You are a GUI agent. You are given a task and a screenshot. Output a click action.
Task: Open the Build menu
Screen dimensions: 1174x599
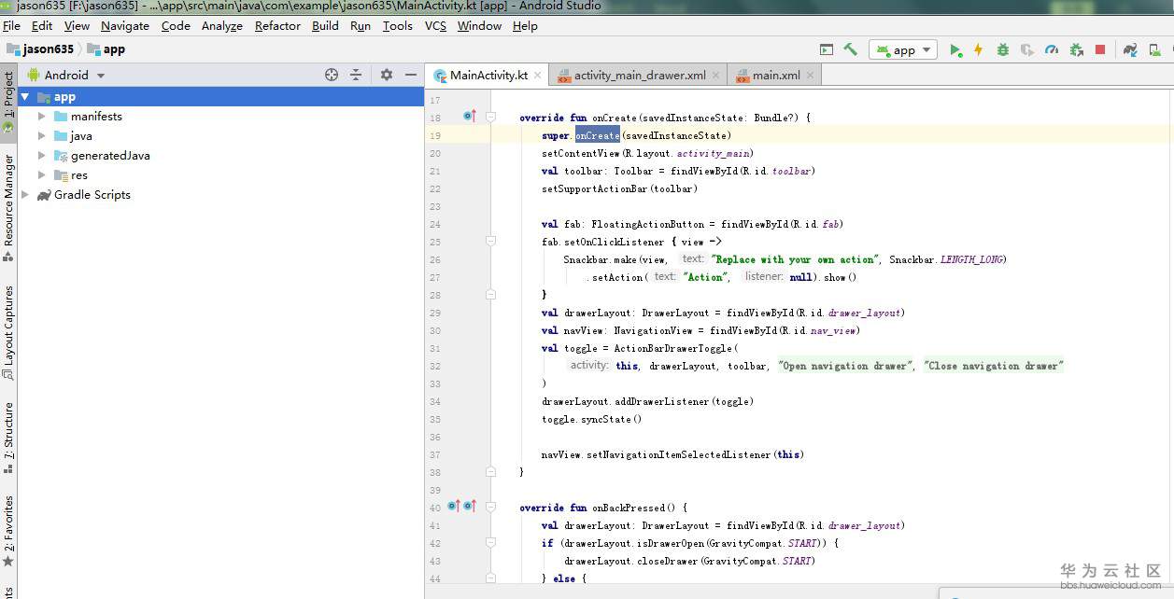click(325, 26)
